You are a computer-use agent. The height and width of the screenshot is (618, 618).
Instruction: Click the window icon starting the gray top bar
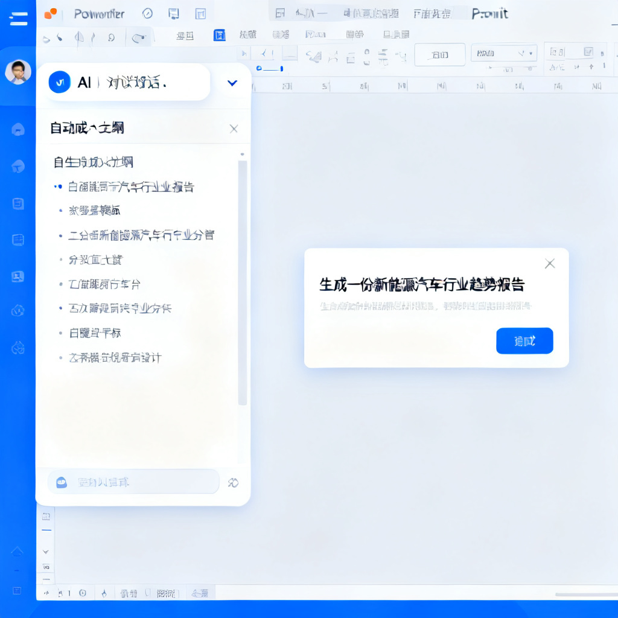tap(280, 14)
